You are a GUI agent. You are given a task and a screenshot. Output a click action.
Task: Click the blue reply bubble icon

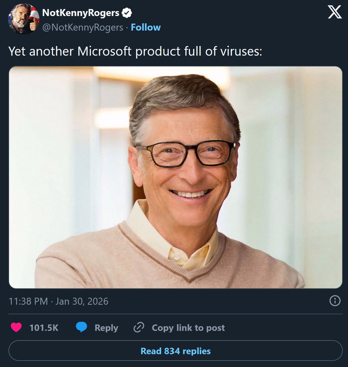(82, 327)
